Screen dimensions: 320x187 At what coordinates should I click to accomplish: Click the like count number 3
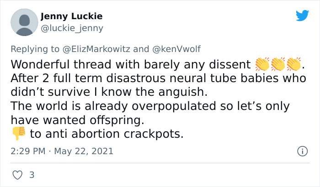pos(32,175)
